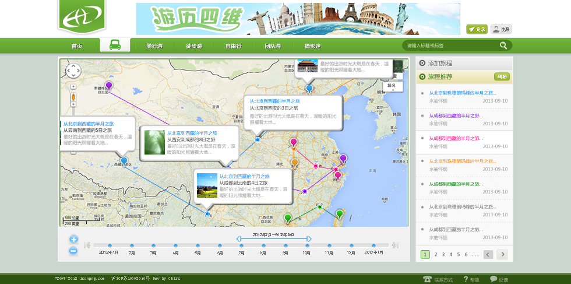Go to next page of recommendations
Viewport: 571px width, 284px height.
point(502,254)
